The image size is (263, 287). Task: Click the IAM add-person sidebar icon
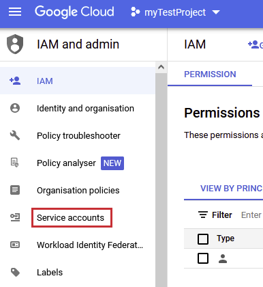tap(15, 81)
